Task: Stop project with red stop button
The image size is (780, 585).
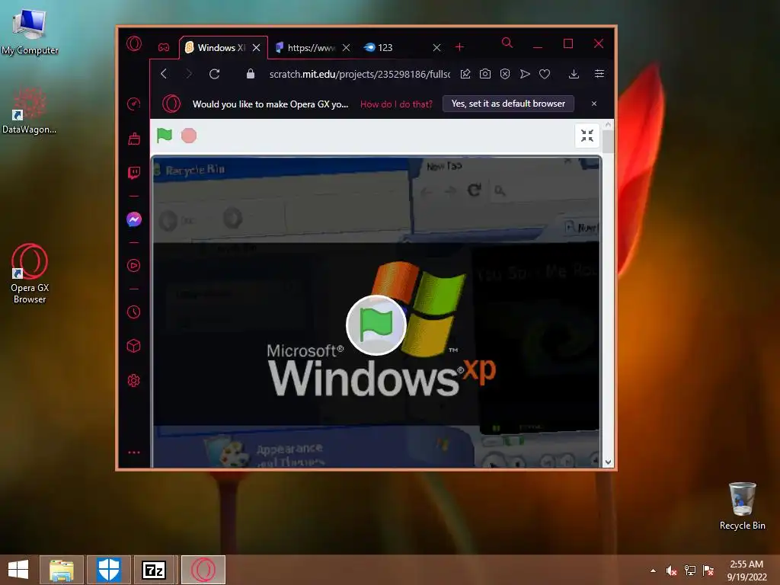Action: (189, 136)
